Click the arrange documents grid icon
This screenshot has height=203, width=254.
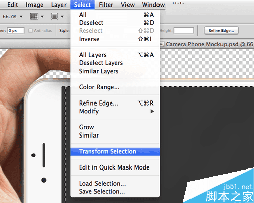[34, 16]
